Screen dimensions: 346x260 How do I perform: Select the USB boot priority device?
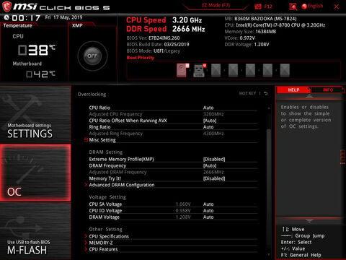click(200, 70)
